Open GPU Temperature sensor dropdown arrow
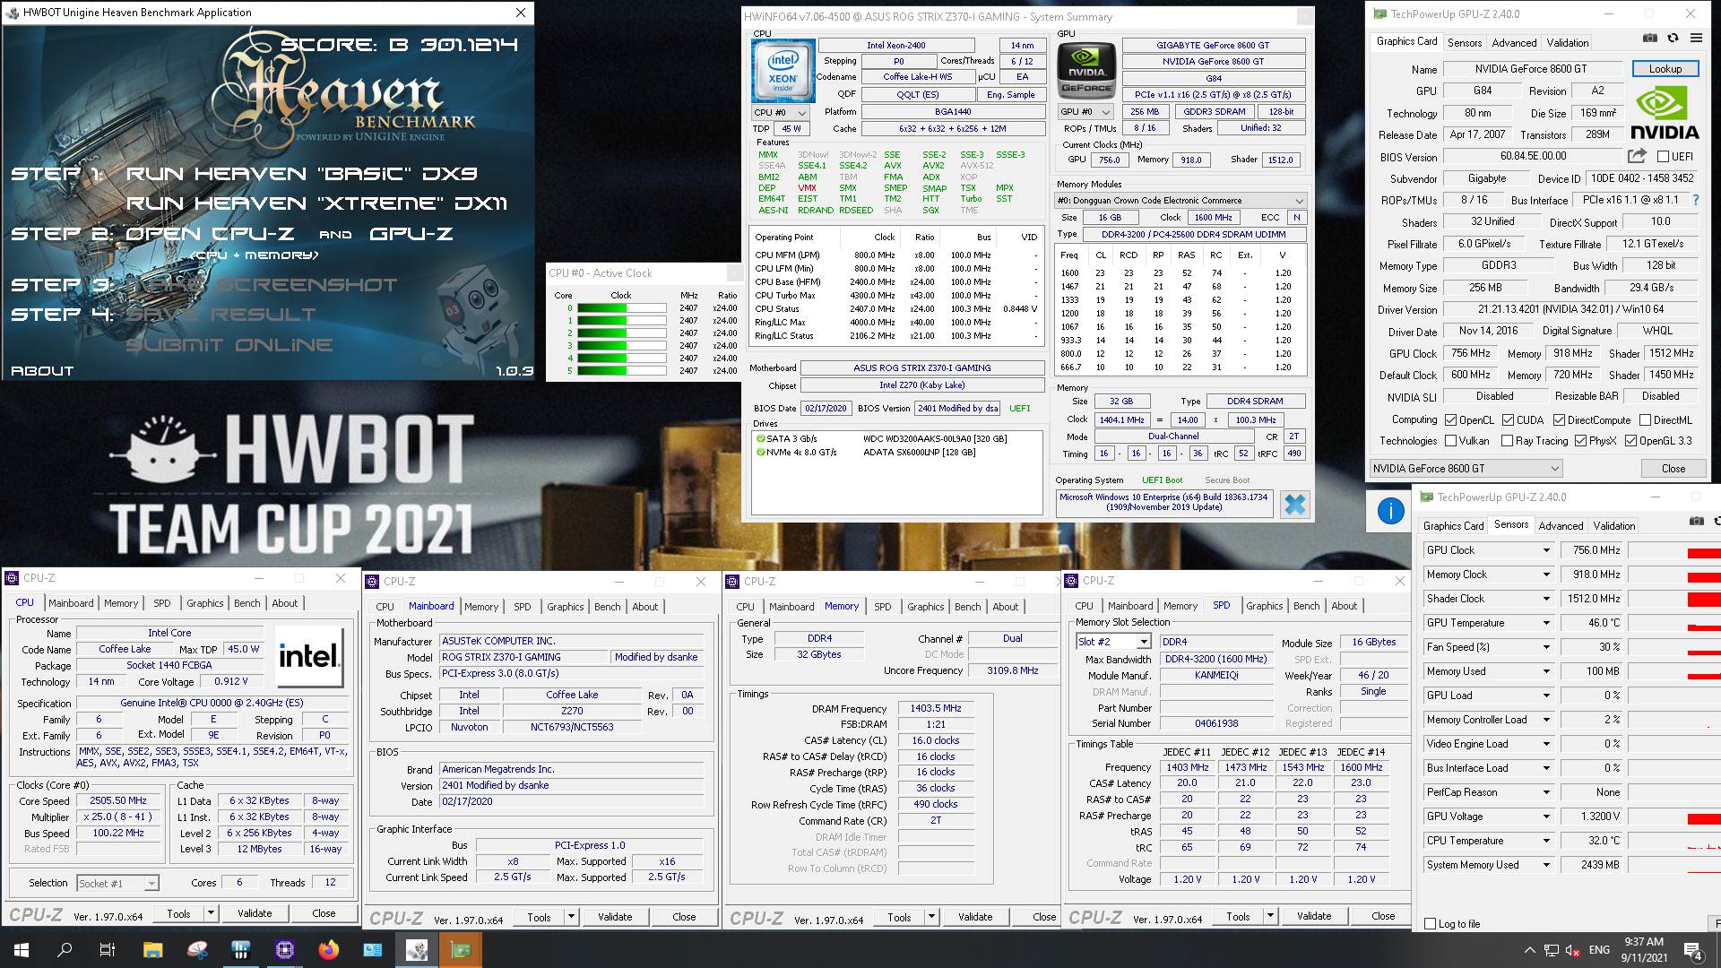This screenshot has width=1721, height=968. point(1546,623)
